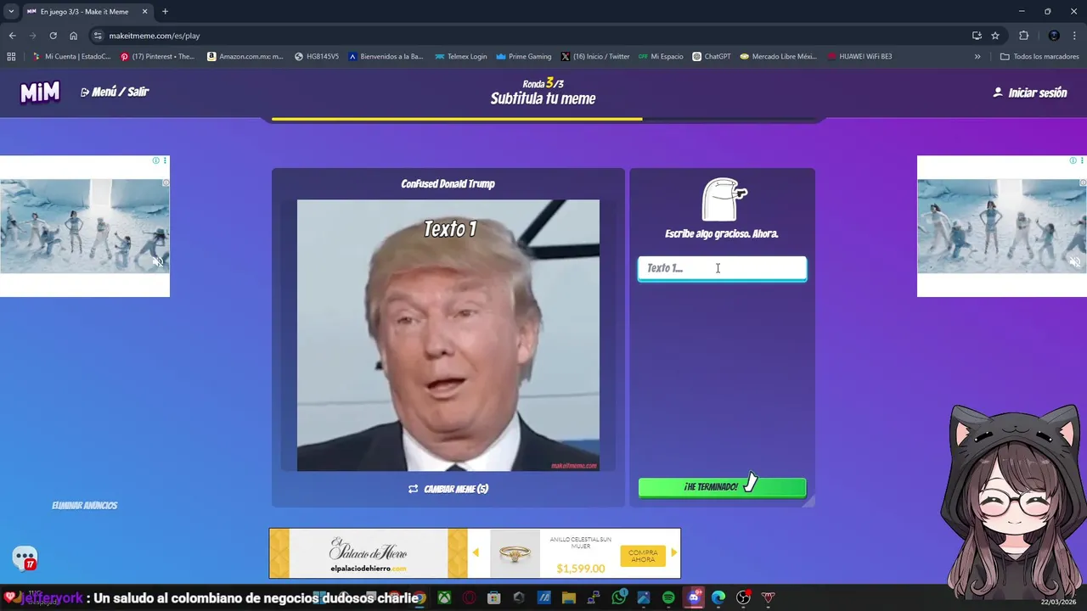Bookmark this page with the star
The height and width of the screenshot is (611, 1087).
tap(995, 36)
